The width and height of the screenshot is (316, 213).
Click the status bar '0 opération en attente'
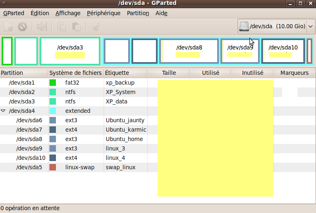[30, 208]
